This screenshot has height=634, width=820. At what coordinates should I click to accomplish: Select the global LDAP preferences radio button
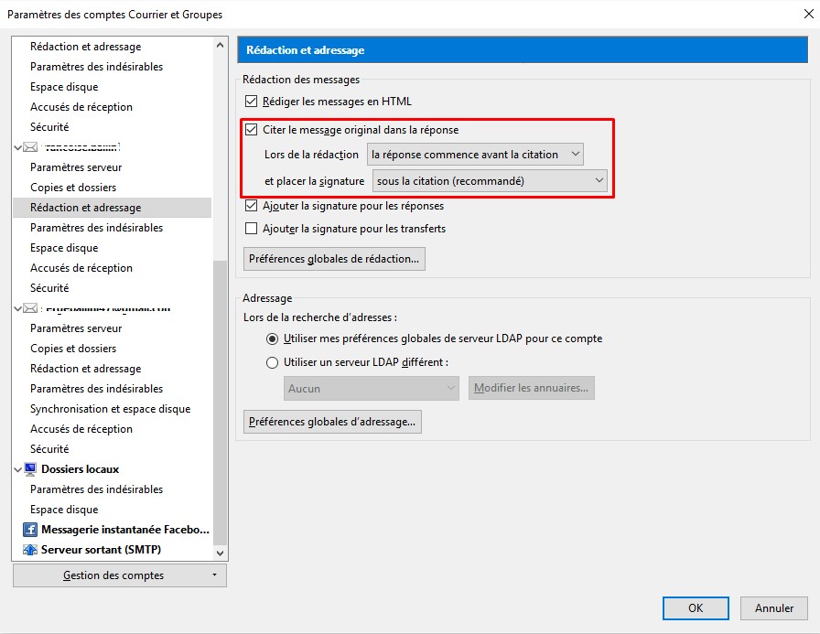(271, 338)
